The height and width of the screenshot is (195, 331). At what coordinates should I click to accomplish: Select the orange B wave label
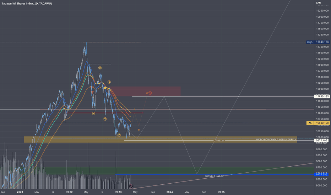pos(139,130)
